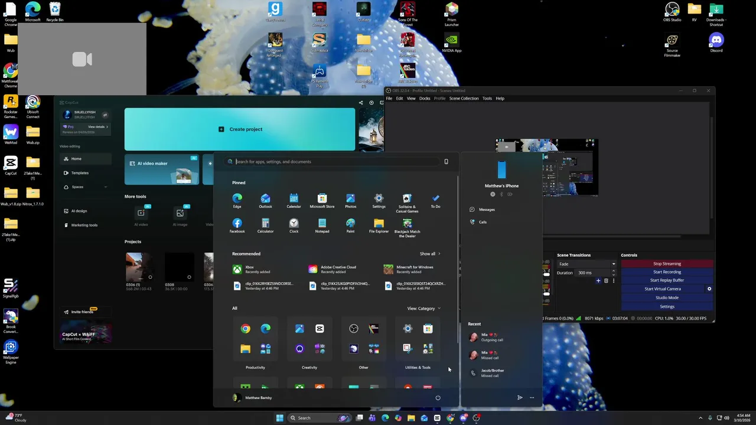
Task: Click Start Recording in OBS
Action: [667, 272]
